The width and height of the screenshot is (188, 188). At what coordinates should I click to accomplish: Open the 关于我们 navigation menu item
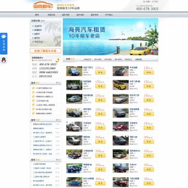(109, 15)
